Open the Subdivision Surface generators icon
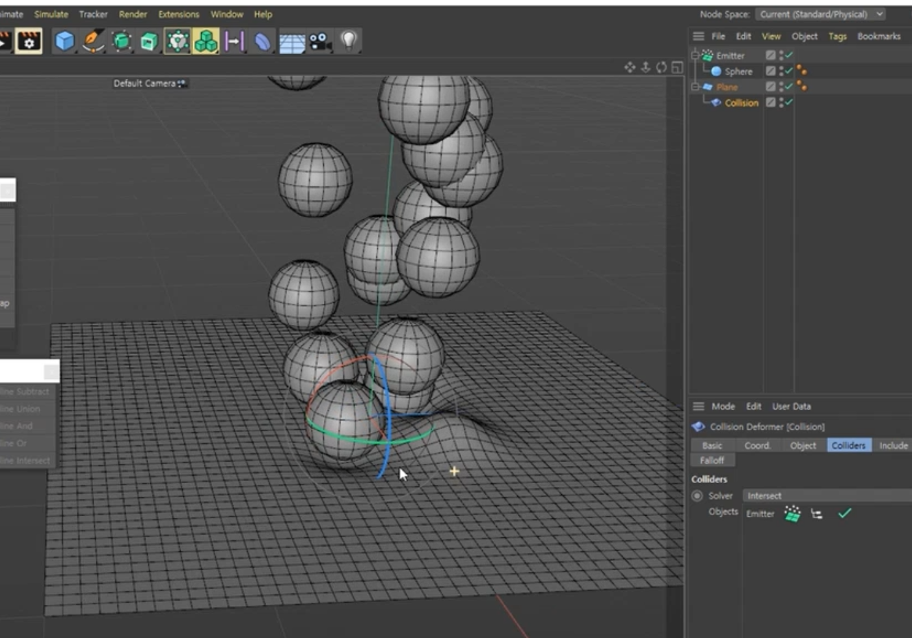The height and width of the screenshot is (638, 912). click(122, 42)
